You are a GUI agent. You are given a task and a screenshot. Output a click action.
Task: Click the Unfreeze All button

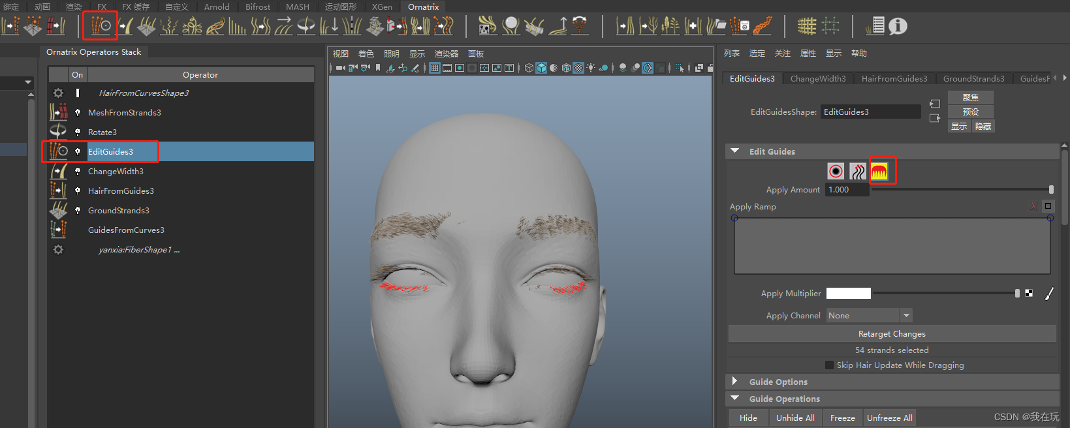(x=889, y=418)
